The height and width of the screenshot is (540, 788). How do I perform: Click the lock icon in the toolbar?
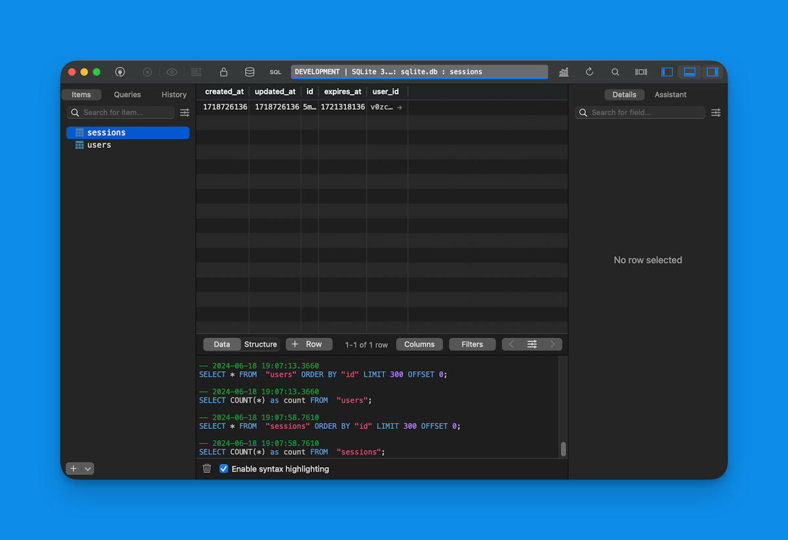223,72
